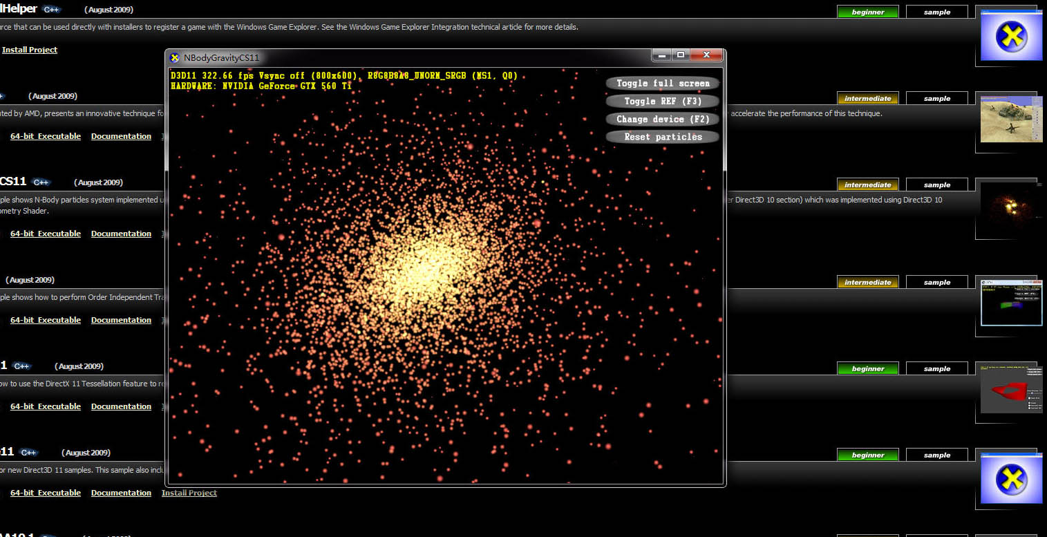Click the C++ badge next to the Helper heading
The width and height of the screenshot is (1047, 537).
pyautogui.click(x=51, y=10)
